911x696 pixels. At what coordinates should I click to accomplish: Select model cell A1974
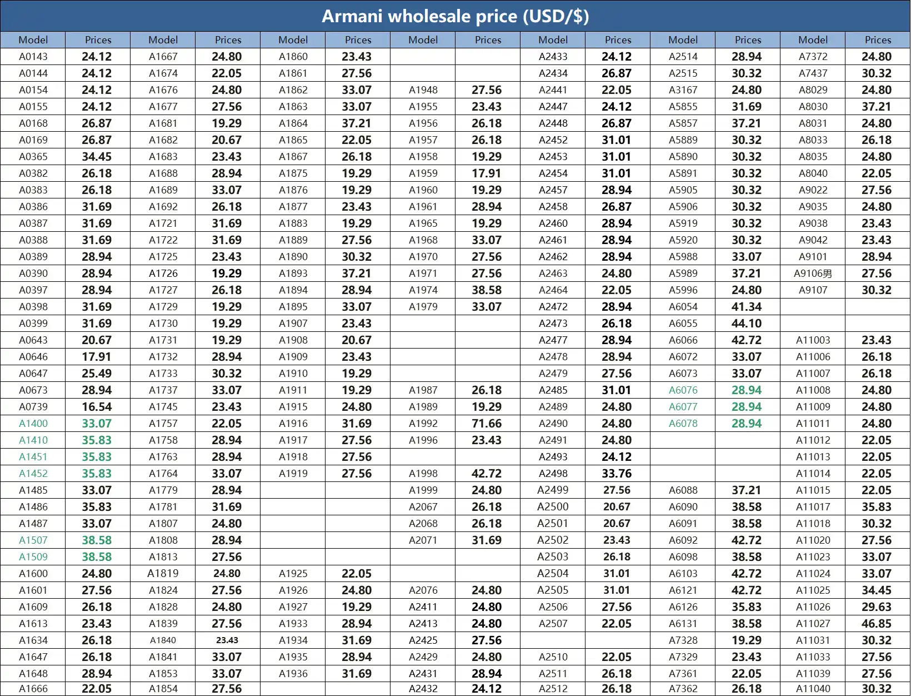pos(423,290)
